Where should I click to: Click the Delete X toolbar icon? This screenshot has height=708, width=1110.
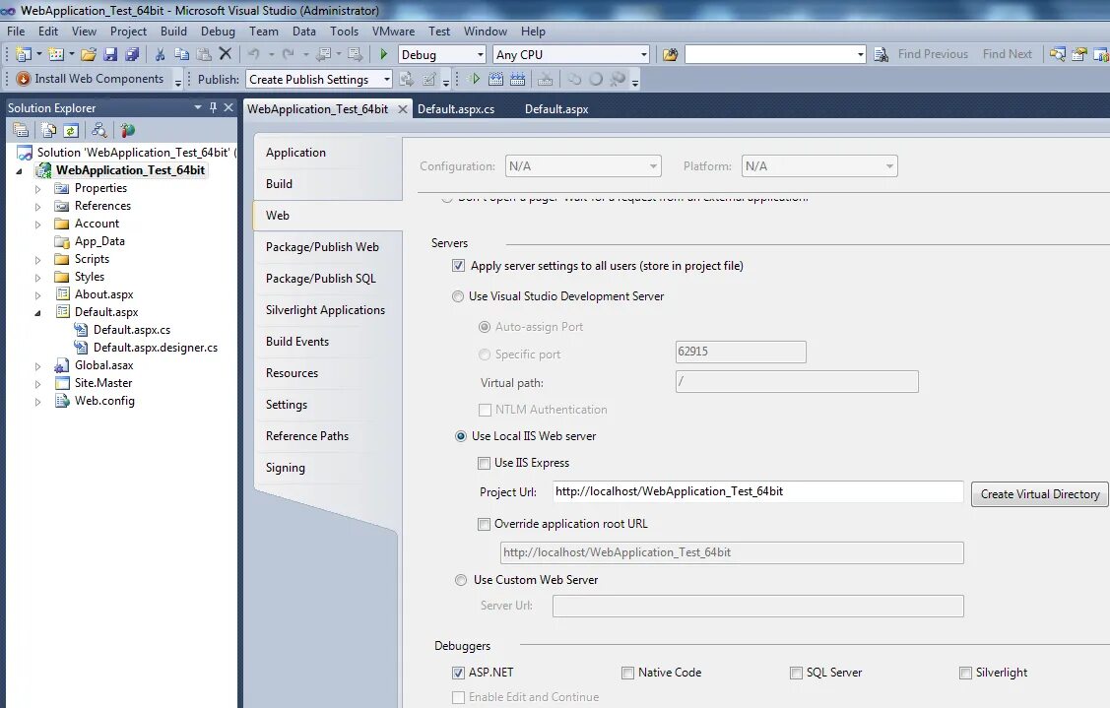[x=226, y=54]
